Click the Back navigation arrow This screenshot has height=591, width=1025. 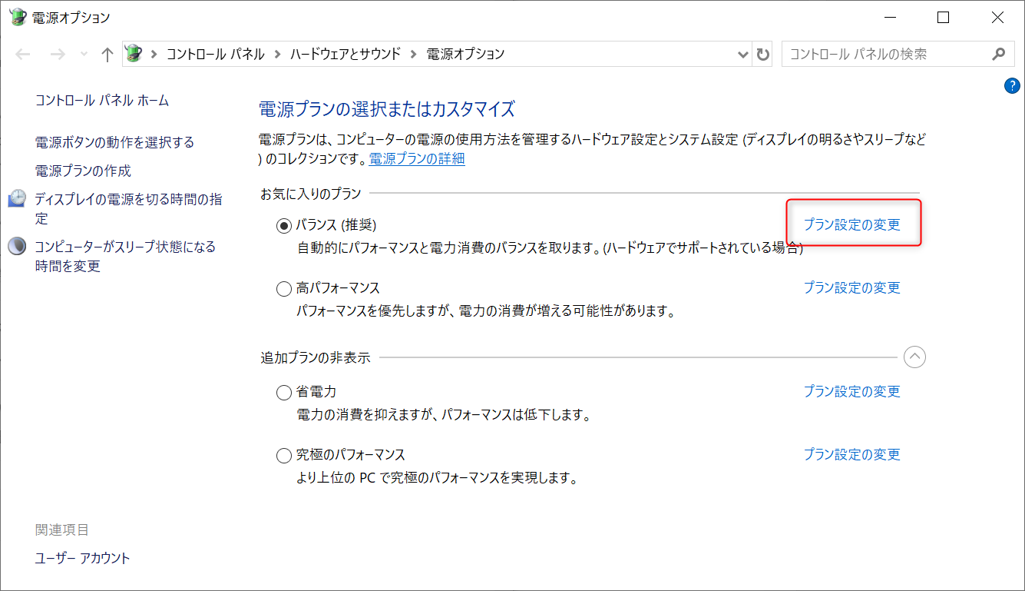[x=23, y=55]
